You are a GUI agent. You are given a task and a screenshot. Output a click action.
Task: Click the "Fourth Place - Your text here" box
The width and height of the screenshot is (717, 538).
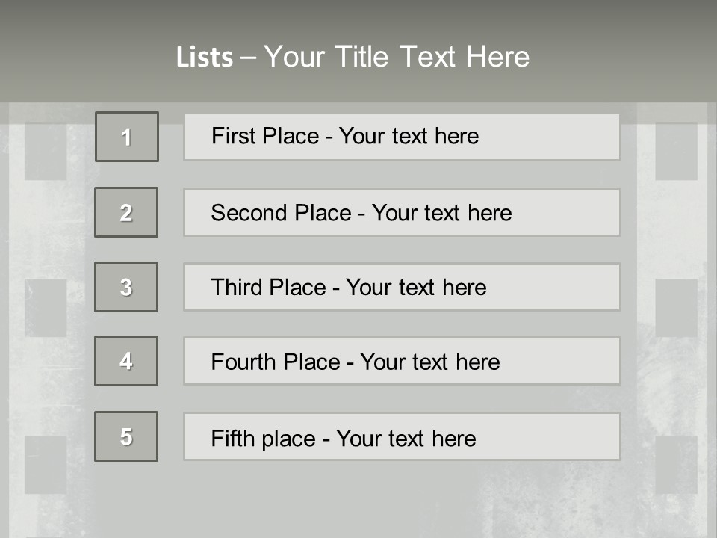[x=402, y=361]
